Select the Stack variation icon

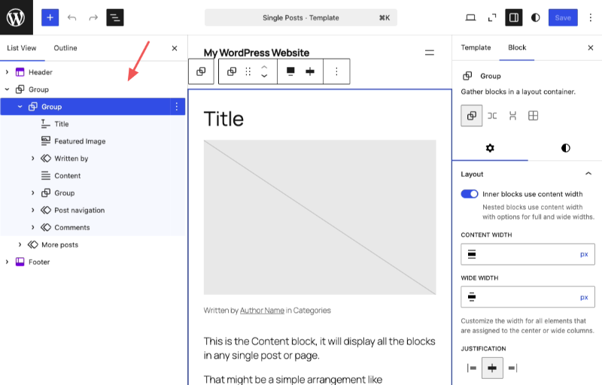point(512,116)
